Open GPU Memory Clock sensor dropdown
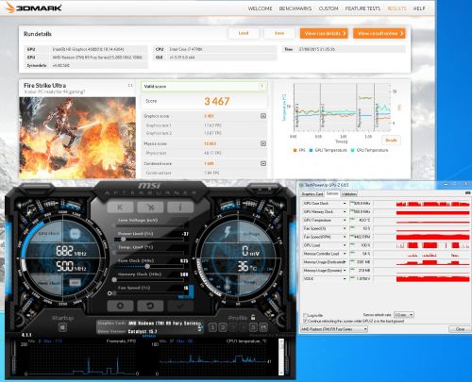472x382 pixels. [x=345, y=212]
